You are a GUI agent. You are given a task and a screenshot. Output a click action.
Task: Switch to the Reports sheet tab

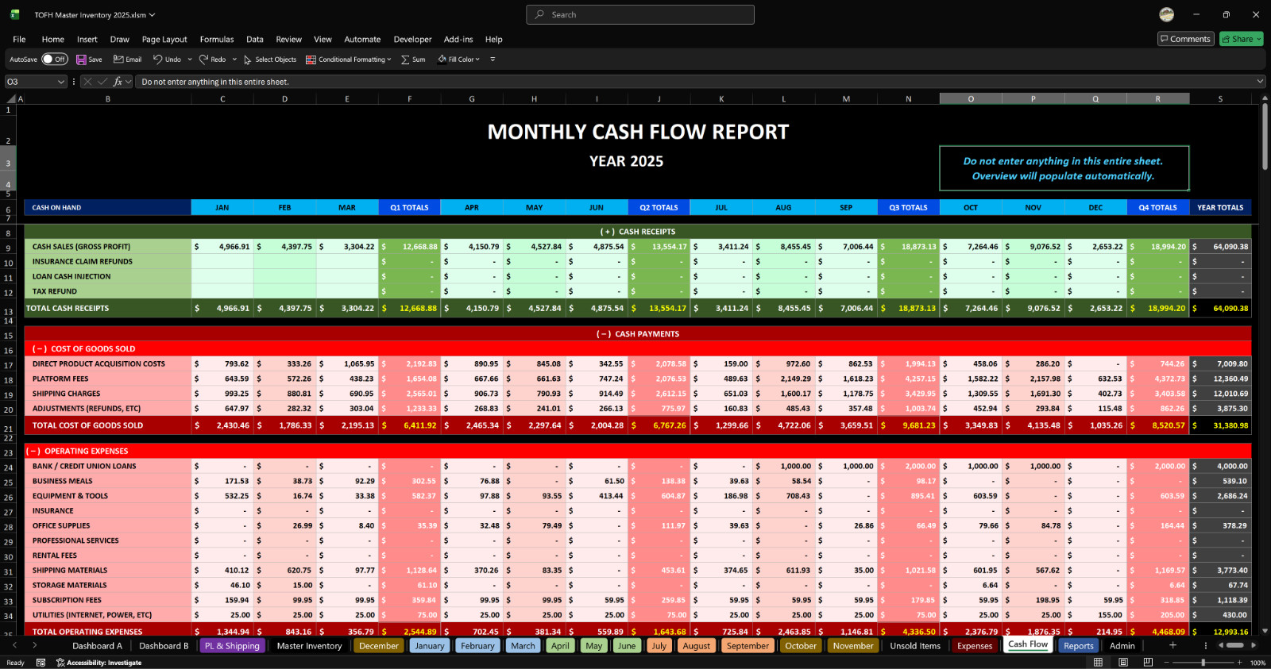coord(1079,646)
